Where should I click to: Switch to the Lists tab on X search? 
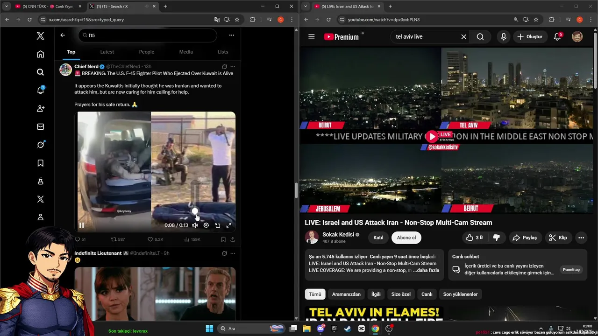pos(223,52)
